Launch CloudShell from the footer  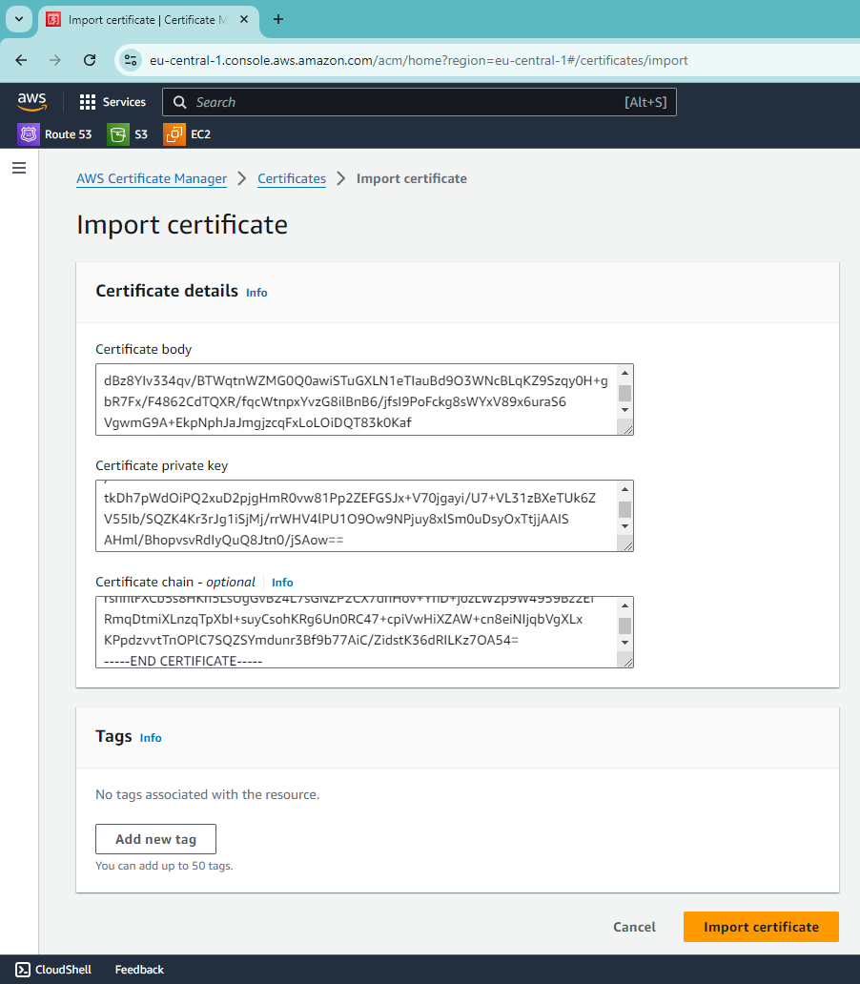53,970
